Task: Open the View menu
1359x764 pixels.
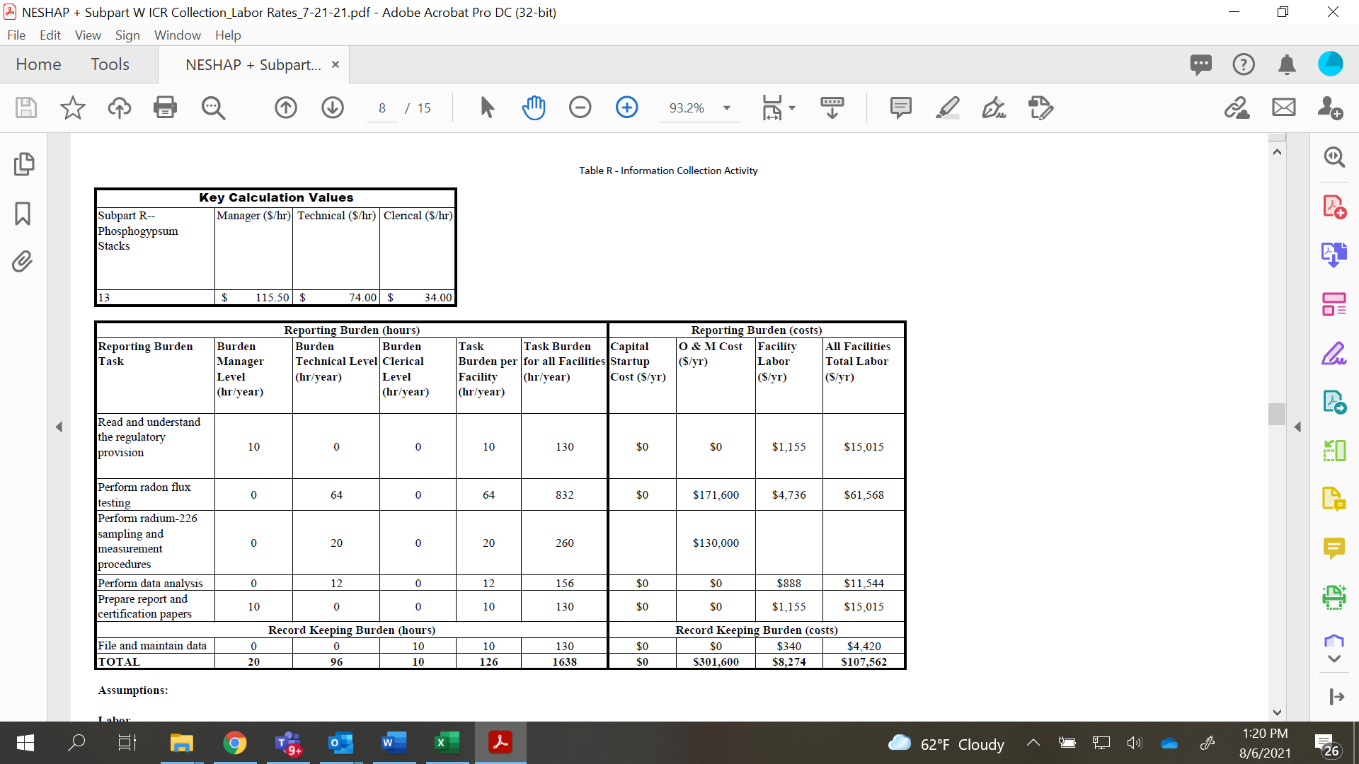Action: 88,35
